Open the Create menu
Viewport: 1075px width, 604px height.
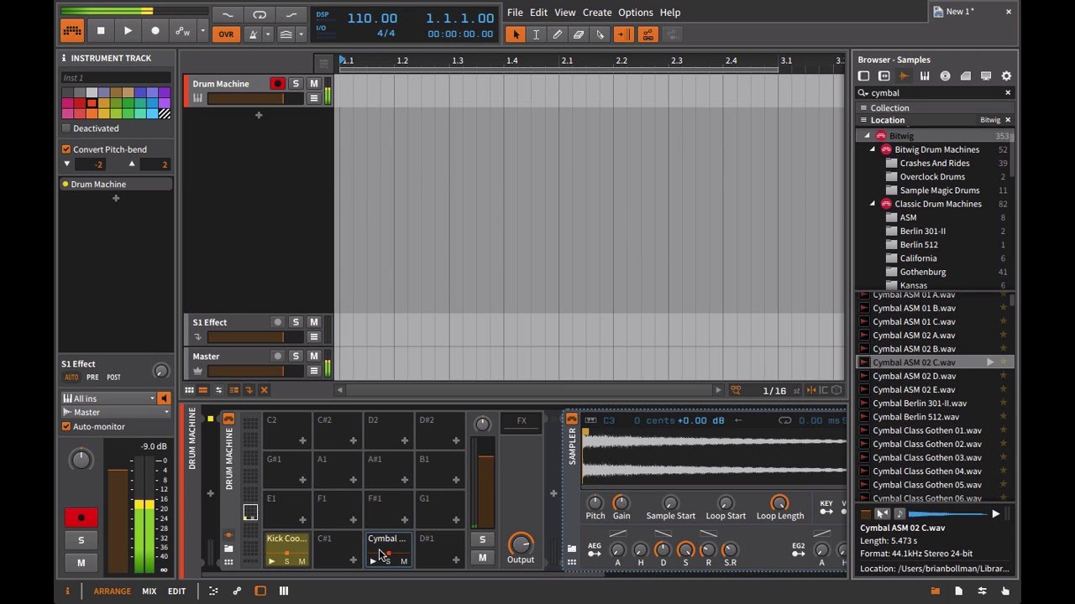[x=597, y=13]
